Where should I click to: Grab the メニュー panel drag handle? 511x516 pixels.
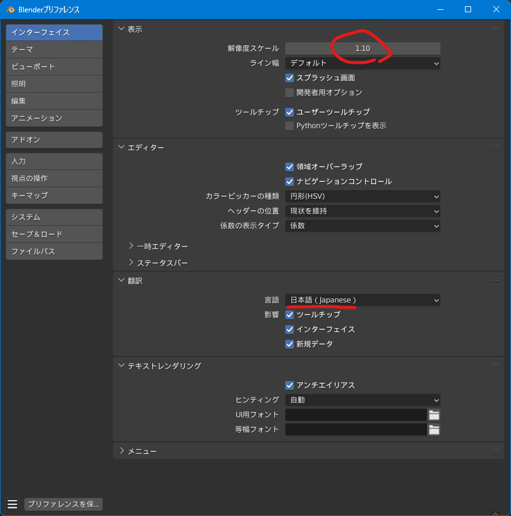pyautogui.click(x=496, y=451)
